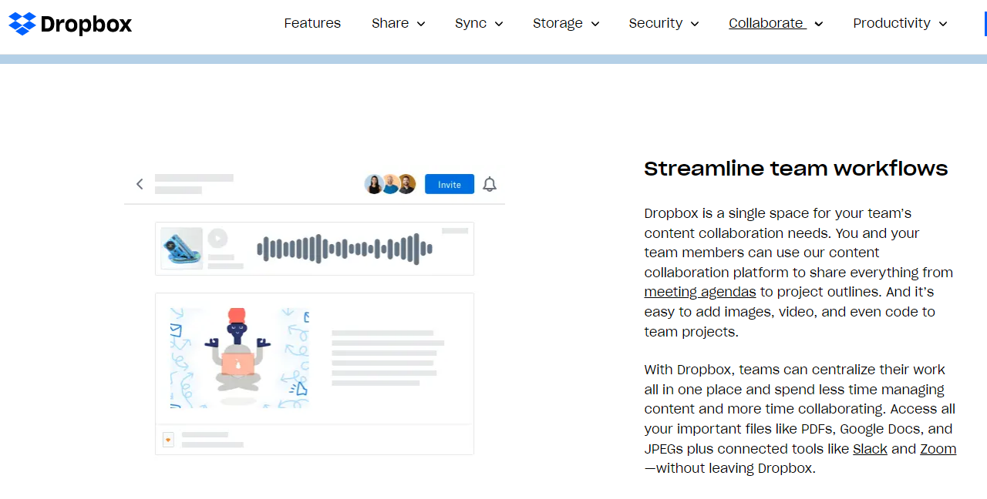Expand the Security dropdown chevron
Viewport: 987px width, 499px height.
pyautogui.click(x=695, y=24)
